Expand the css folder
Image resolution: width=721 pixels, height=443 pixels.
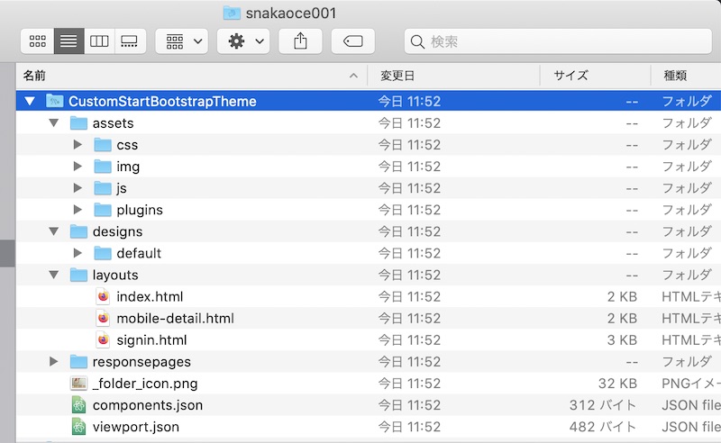tap(78, 145)
